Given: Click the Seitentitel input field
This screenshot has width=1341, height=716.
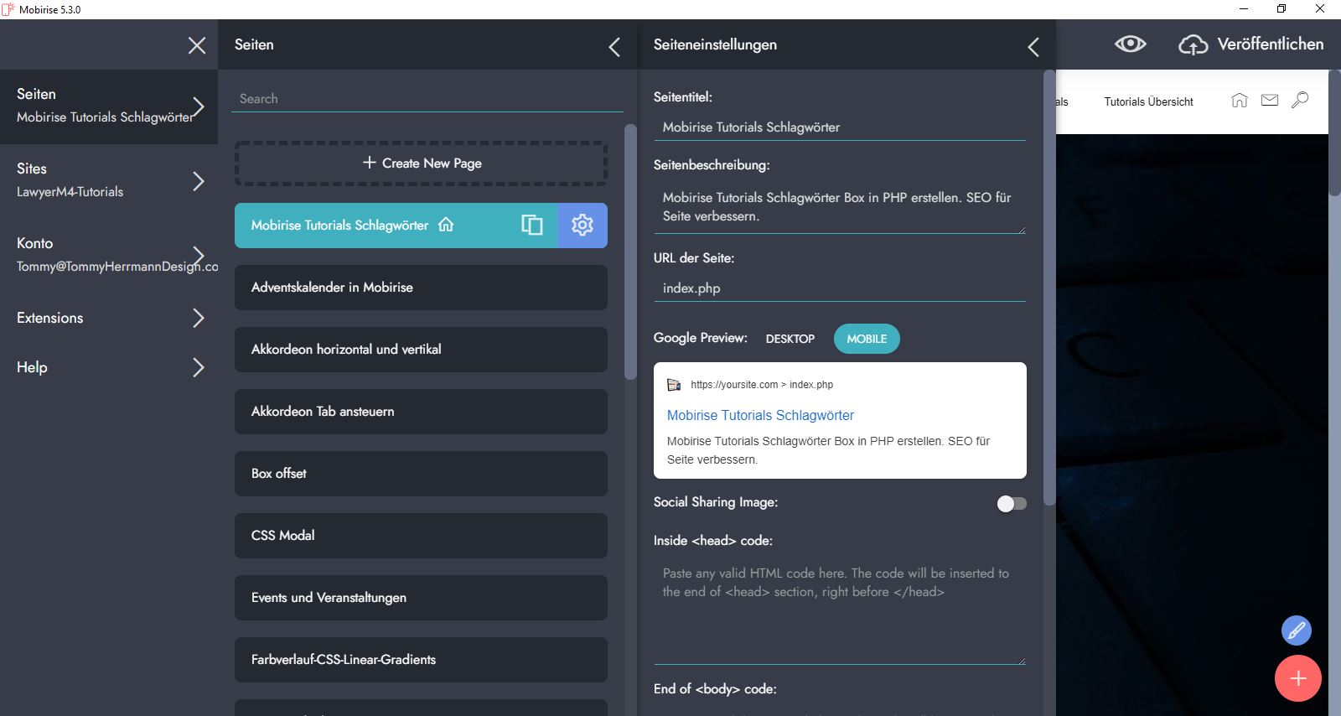Looking at the screenshot, I should 839,127.
